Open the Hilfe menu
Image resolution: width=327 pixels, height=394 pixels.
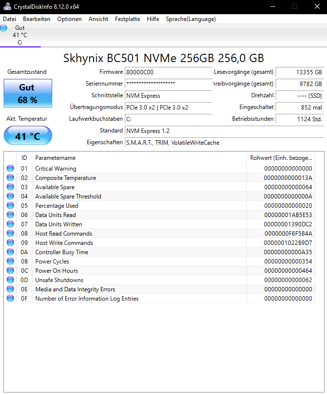coord(153,19)
